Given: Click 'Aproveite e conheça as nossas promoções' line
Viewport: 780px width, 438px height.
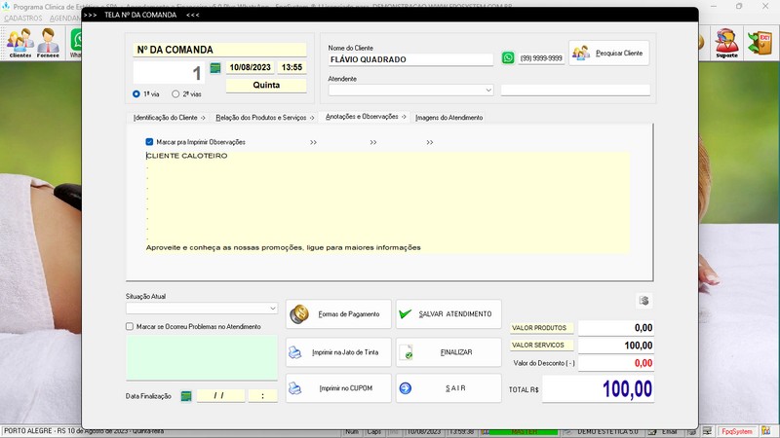Looking at the screenshot, I should [283, 247].
